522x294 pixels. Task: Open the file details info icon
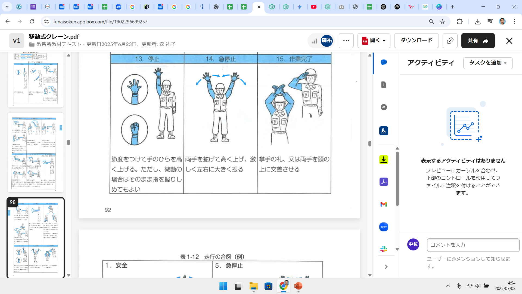(384, 85)
